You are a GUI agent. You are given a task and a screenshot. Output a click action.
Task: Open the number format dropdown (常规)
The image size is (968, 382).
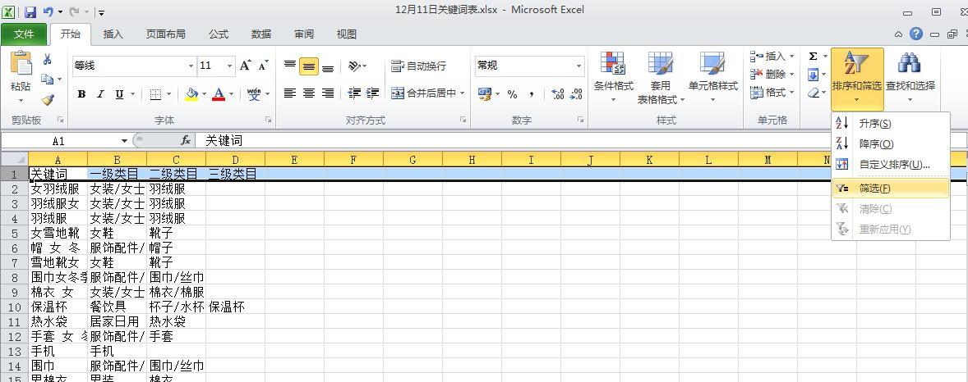(578, 66)
